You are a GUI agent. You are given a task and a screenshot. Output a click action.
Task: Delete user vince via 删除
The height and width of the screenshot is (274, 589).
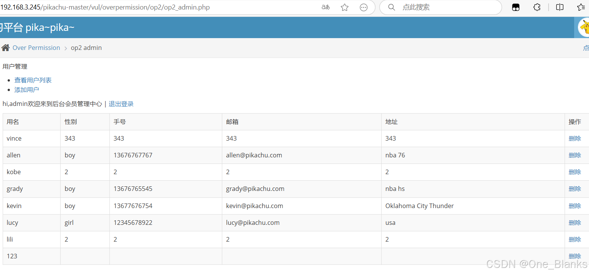tap(575, 138)
